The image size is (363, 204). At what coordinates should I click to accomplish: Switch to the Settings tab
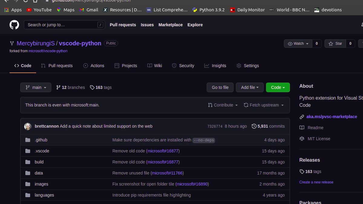coord(247,66)
